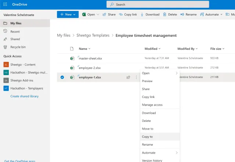
Task: Click the search magnifier icon
Action: (112, 4)
